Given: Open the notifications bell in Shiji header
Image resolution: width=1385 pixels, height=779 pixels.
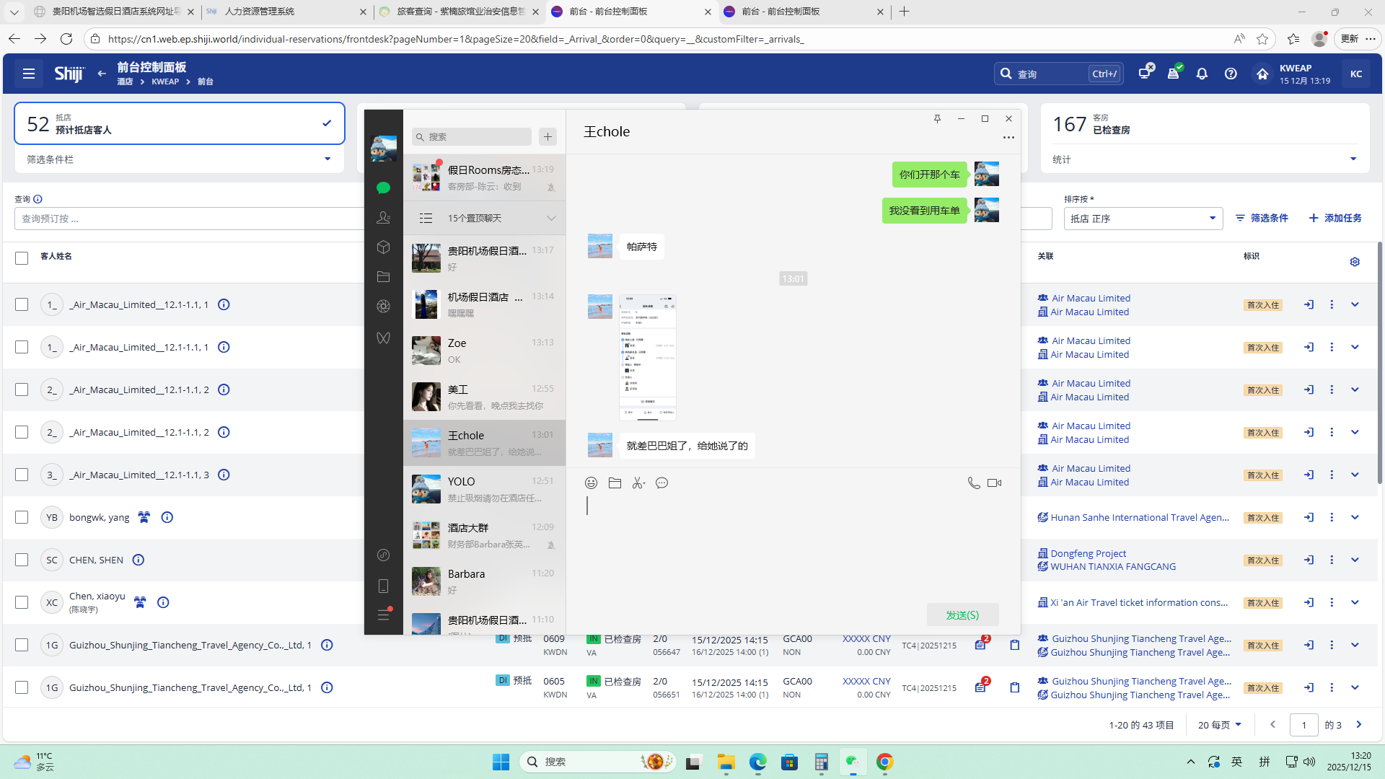Looking at the screenshot, I should (1202, 74).
